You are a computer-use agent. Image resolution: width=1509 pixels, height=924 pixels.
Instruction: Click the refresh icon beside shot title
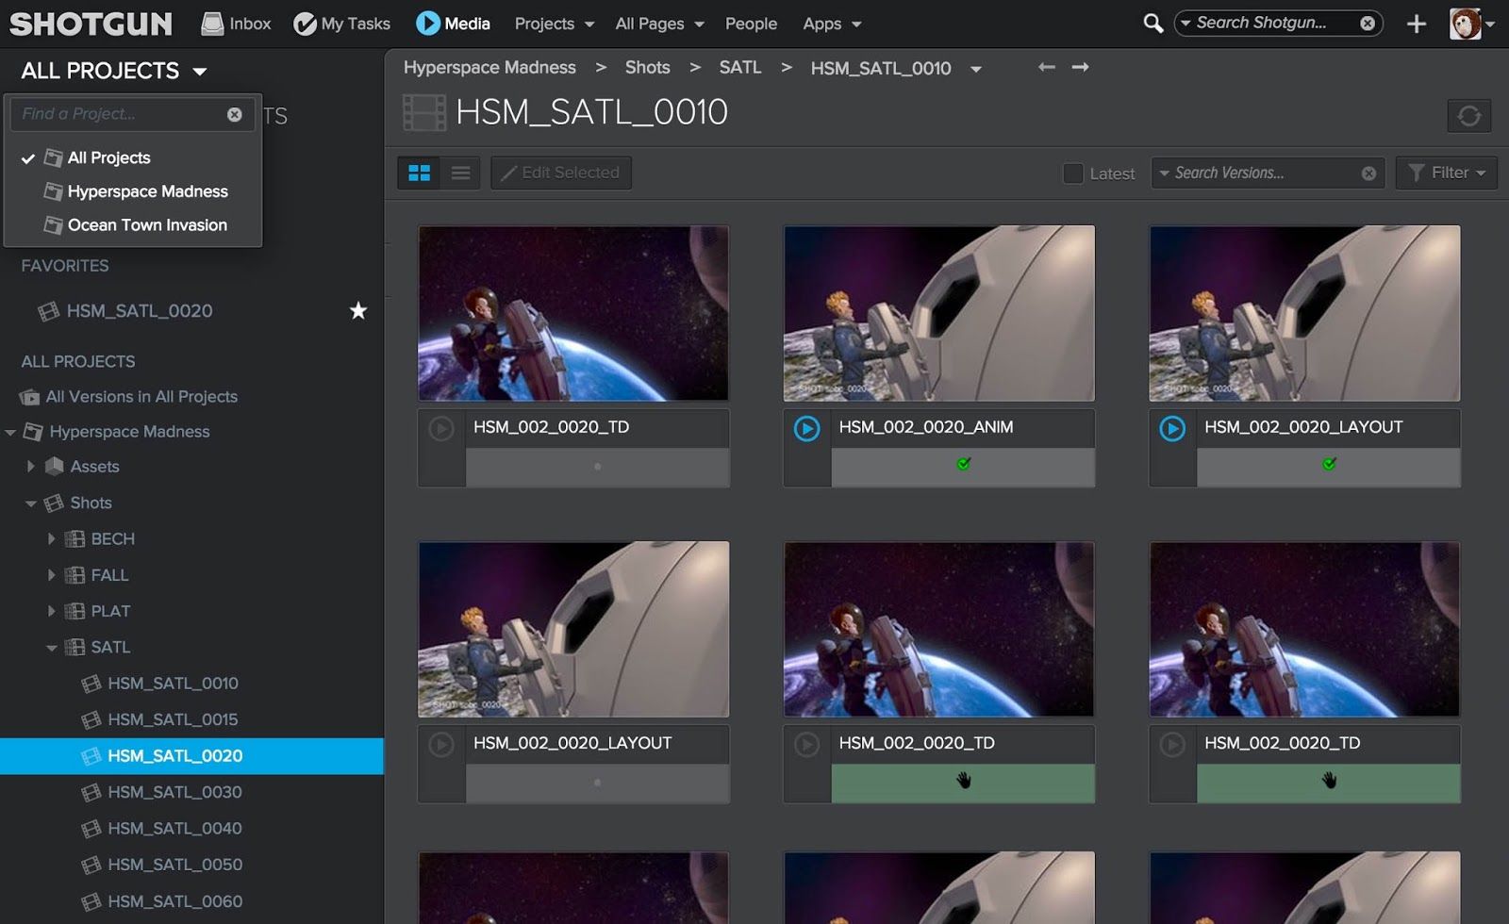[1468, 116]
